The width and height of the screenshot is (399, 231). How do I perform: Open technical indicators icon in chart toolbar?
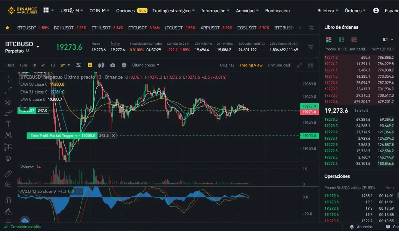[90, 65]
